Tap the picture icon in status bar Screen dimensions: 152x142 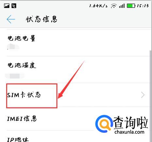point(7,6)
